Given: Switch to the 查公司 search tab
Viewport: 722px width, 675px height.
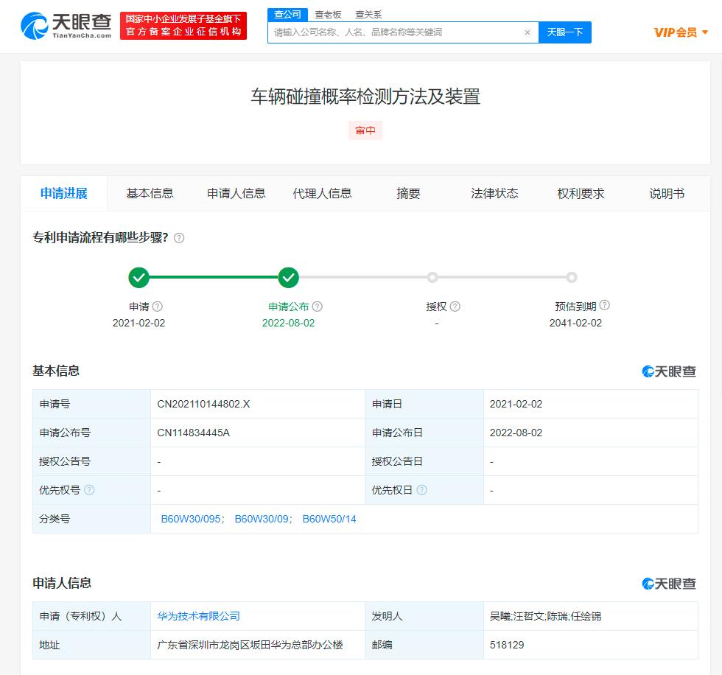Looking at the screenshot, I should click(x=288, y=15).
